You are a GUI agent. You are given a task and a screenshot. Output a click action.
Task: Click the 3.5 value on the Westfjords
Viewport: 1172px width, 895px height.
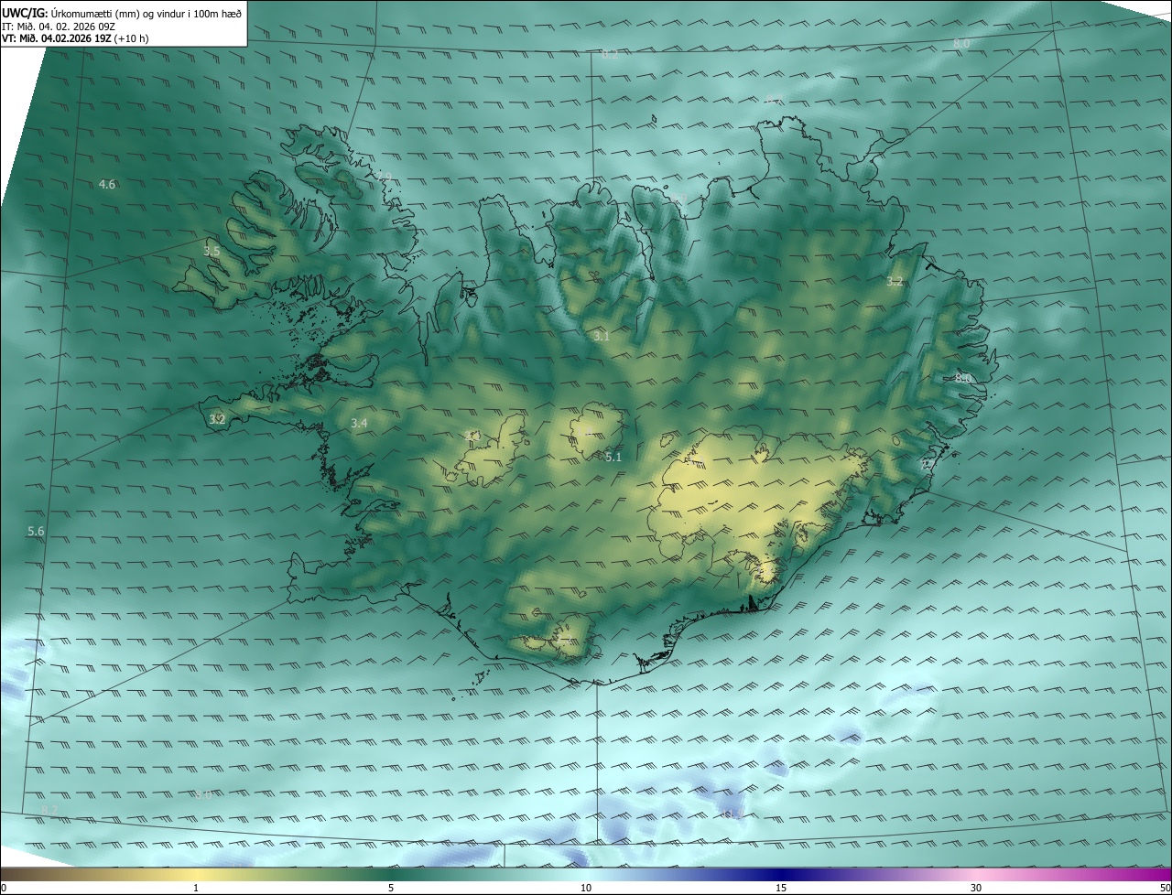(212, 251)
